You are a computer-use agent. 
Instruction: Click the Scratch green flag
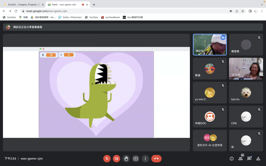coord(41,49)
